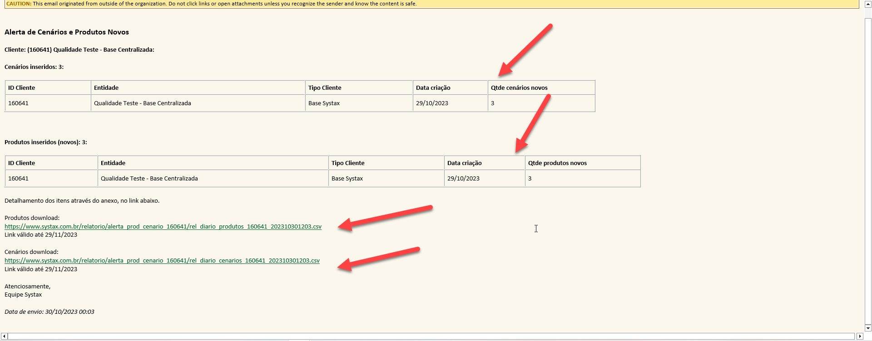The width and height of the screenshot is (872, 341).
Task: Click the vertical scrollbar up arrow
Action: [x=868, y=4]
